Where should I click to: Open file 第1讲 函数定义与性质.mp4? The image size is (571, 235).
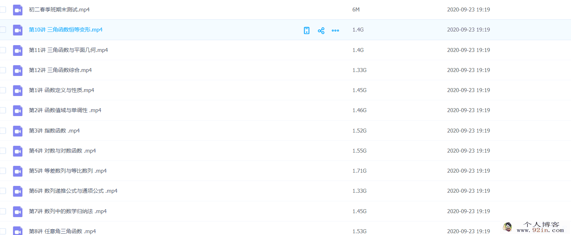coord(61,90)
